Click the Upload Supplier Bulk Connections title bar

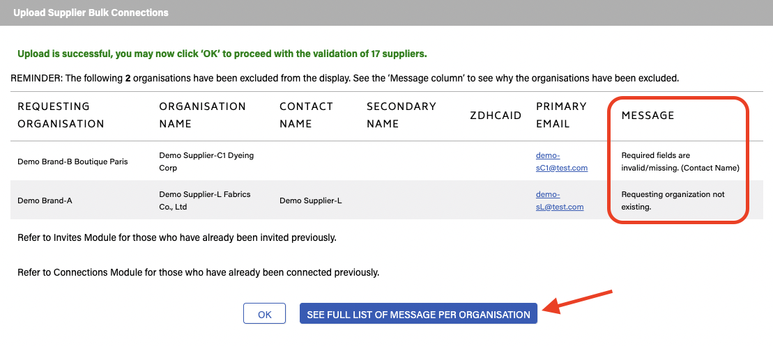pyautogui.click(x=91, y=13)
